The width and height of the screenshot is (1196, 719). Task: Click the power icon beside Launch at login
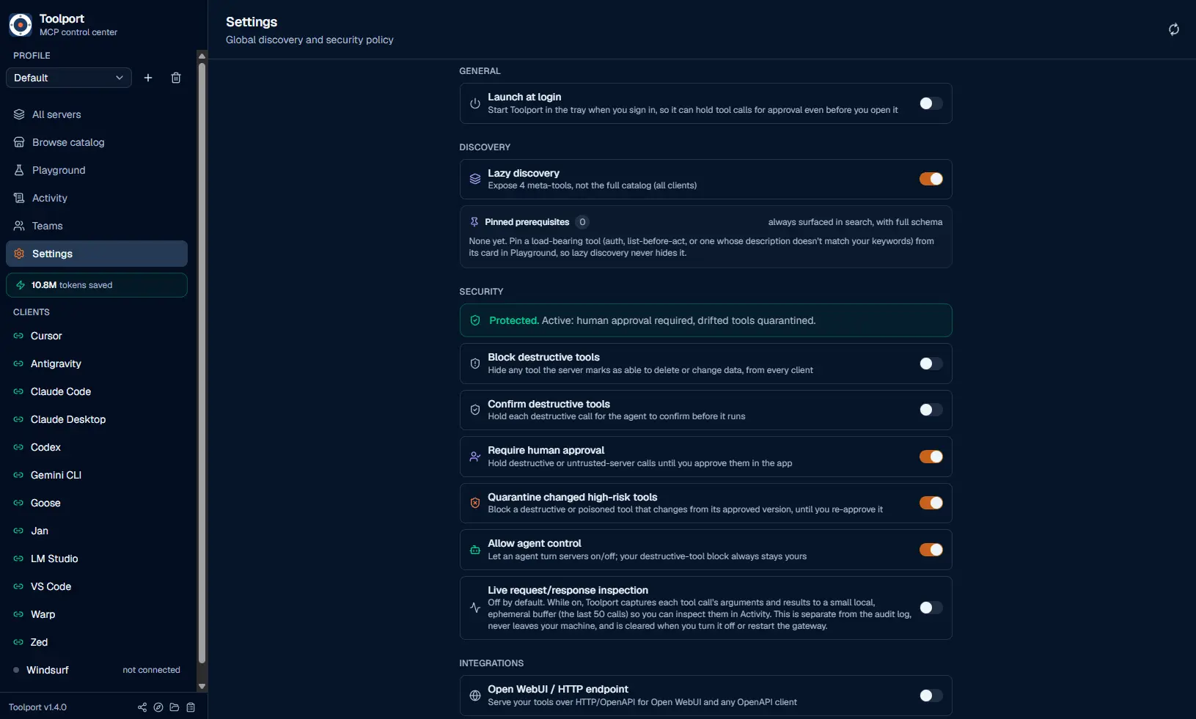tap(475, 103)
